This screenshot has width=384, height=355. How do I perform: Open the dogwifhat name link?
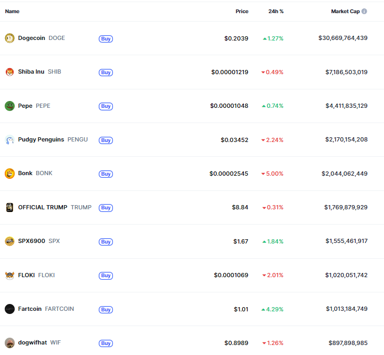33,343
